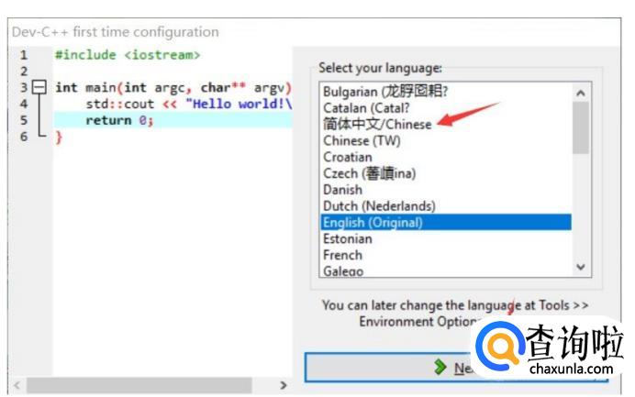Viewport: 635px width, 397px height.
Task: Click the code preview horizontal scrollbar thumb
Action: coord(139,385)
